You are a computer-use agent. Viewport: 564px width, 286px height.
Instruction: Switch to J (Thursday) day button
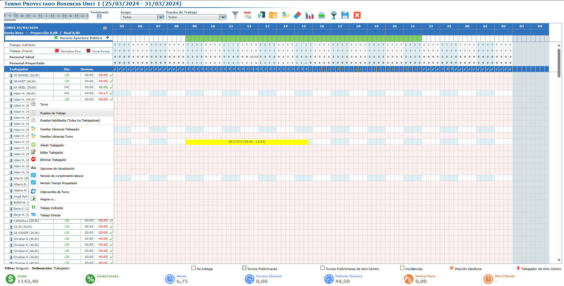pos(46,16)
